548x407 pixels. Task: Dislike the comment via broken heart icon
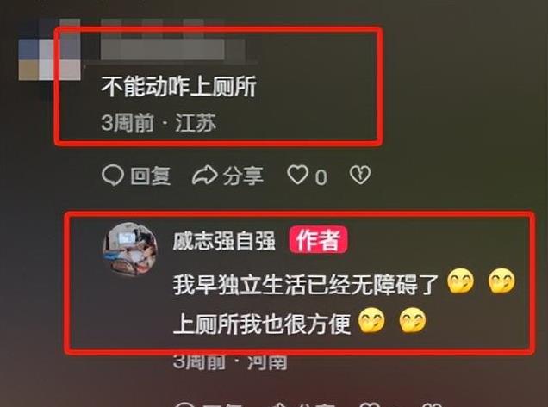360,175
